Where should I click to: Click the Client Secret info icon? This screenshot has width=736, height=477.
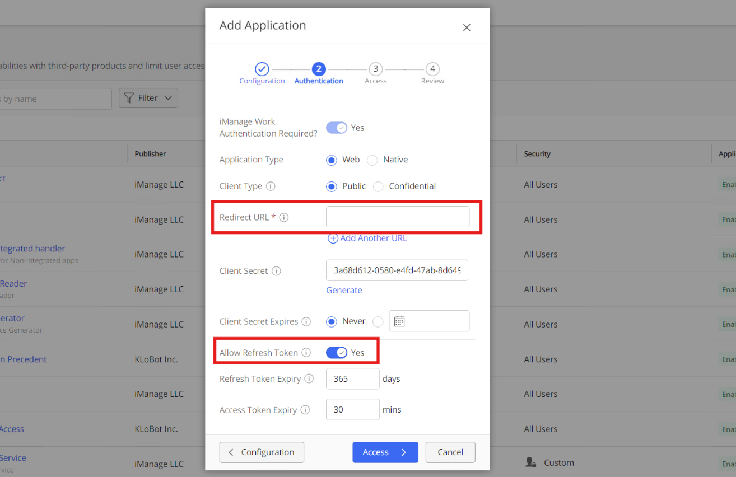[x=276, y=271]
